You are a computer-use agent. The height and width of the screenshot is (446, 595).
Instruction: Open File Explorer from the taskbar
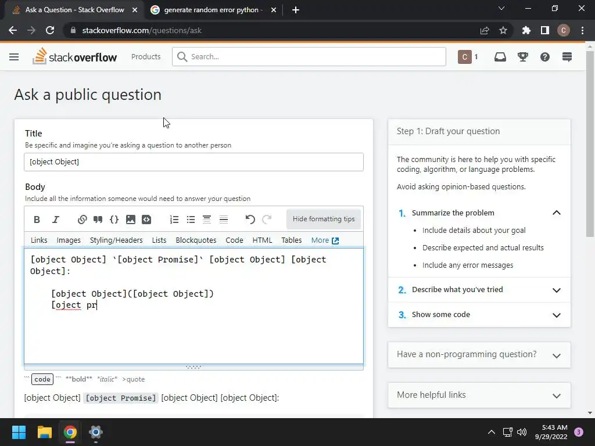pyautogui.click(x=44, y=432)
